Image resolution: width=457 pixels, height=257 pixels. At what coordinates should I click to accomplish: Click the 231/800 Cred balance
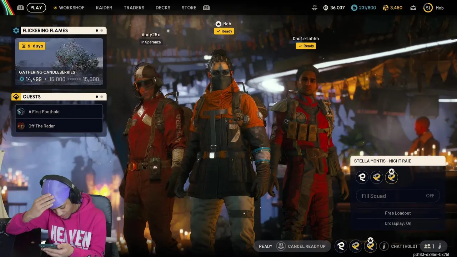[368, 7]
